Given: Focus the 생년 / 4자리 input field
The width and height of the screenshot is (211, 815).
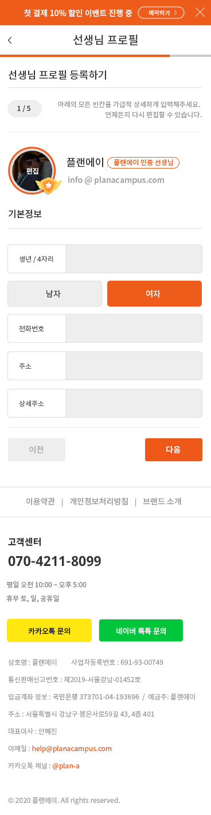Looking at the screenshot, I should [x=134, y=259].
